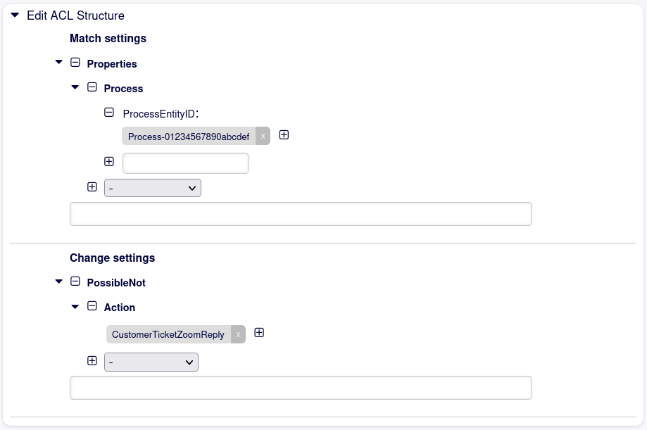Click plus icon beside Match settings dropdown

tap(92, 187)
